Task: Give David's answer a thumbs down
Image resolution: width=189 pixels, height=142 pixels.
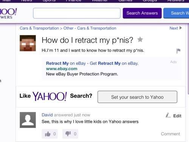Action: pyautogui.click(x=70, y=134)
